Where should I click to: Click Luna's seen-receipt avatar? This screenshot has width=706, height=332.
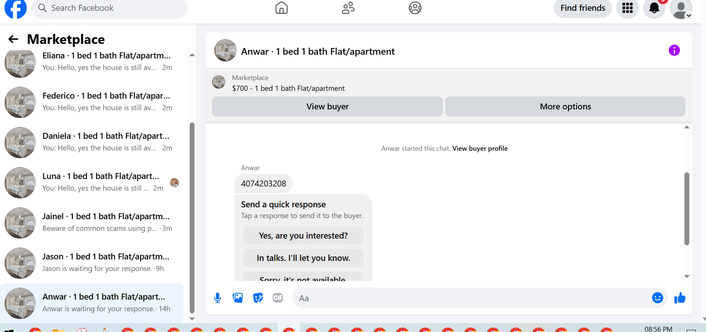click(174, 183)
